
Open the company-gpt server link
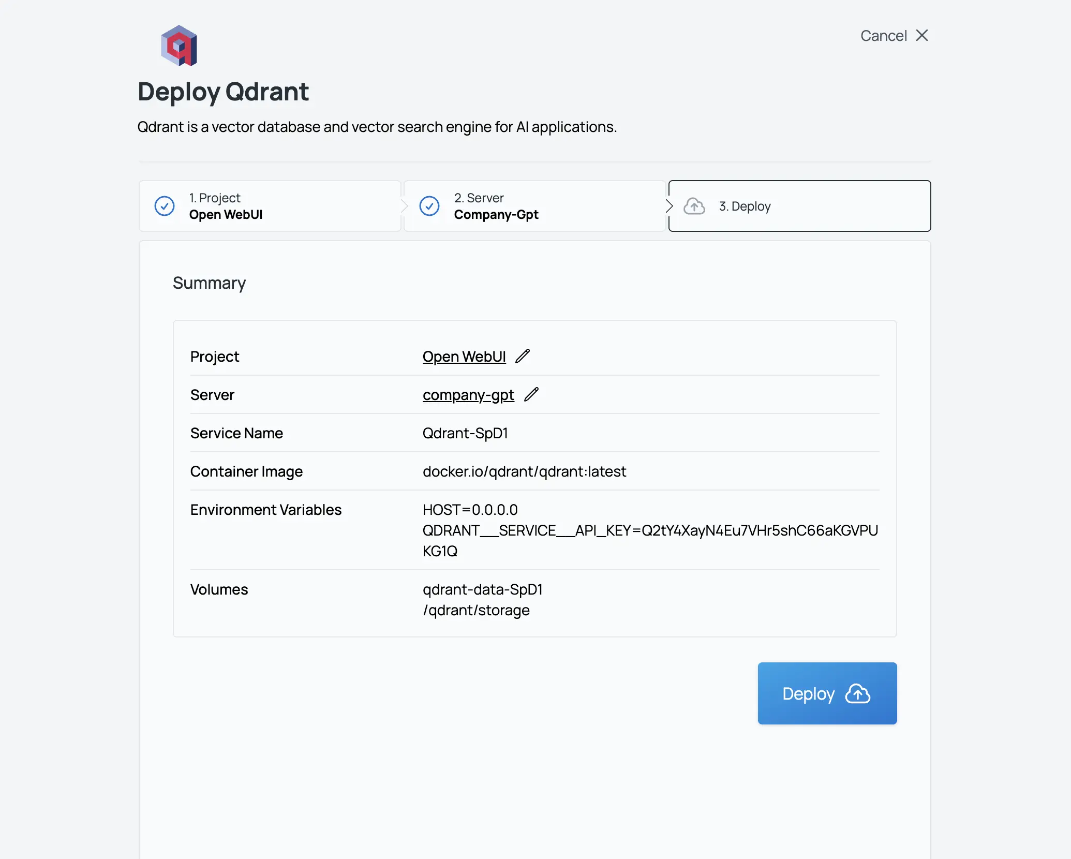pyautogui.click(x=468, y=395)
